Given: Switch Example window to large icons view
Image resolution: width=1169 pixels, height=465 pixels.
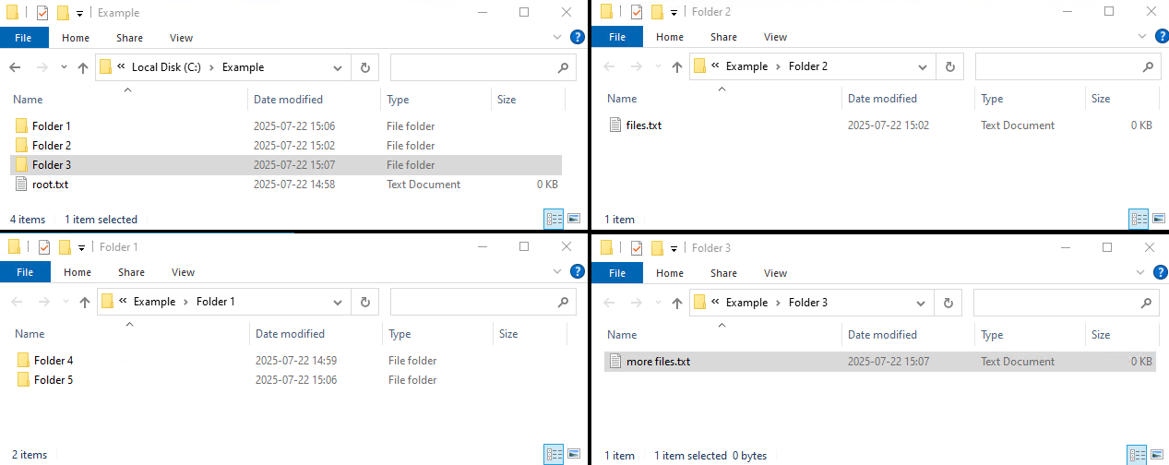Looking at the screenshot, I should click(x=574, y=220).
